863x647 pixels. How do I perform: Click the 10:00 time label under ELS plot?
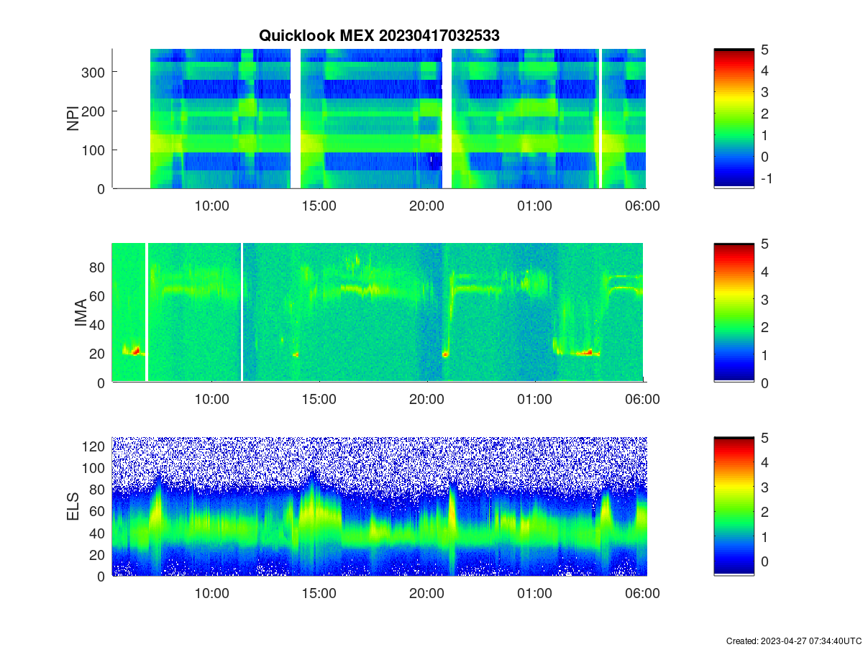[212, 594]
